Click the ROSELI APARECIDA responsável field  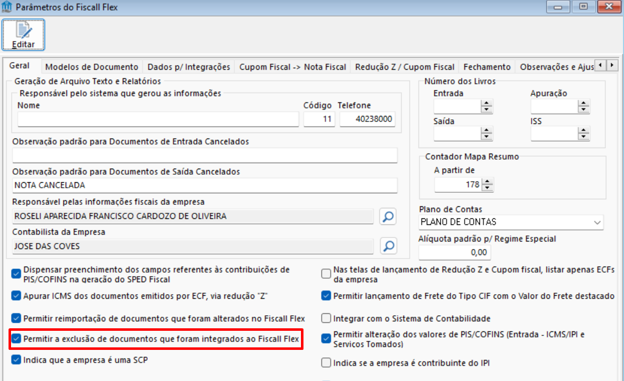[x=193, y=216]
